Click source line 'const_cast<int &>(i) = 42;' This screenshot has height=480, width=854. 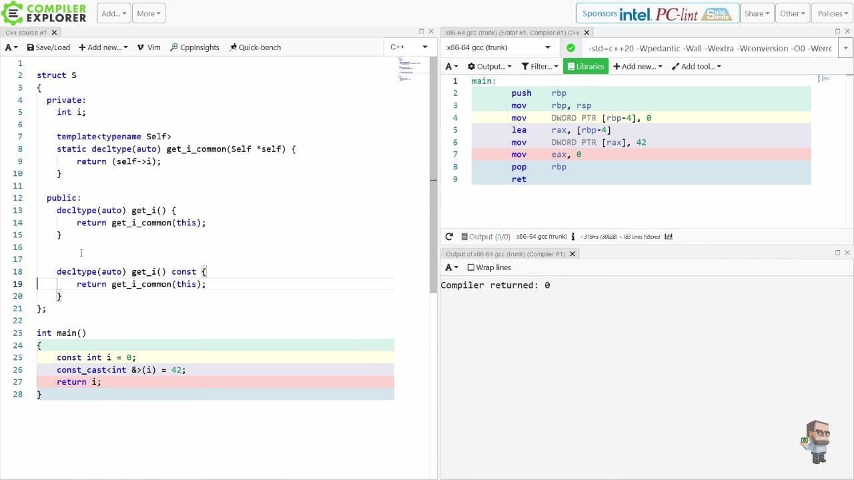tap(121, 369)
